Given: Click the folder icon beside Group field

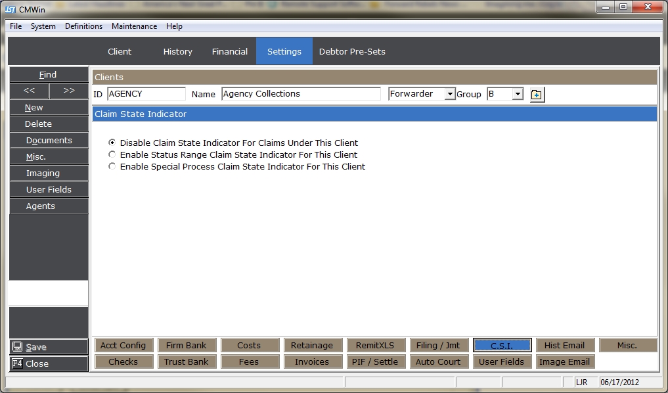Looking at the screenshot, I should [x=537, y=95].
